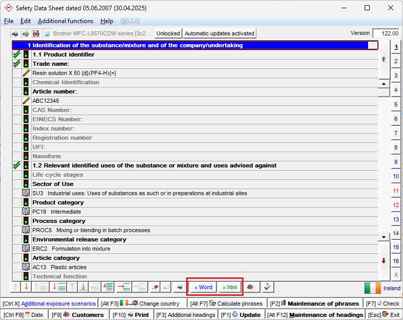Open phrase book icon for PROC5 Mixing

(26, 230)
